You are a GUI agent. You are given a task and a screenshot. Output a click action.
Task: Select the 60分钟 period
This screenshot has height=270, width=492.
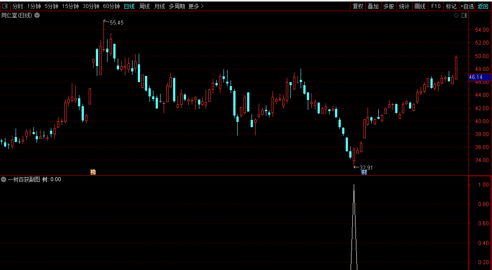click(112, 6)
